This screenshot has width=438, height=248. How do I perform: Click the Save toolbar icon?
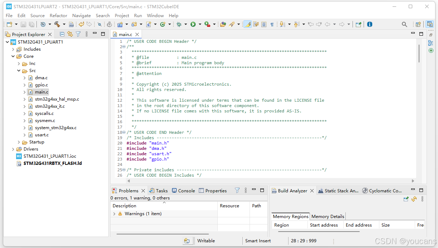23,24
